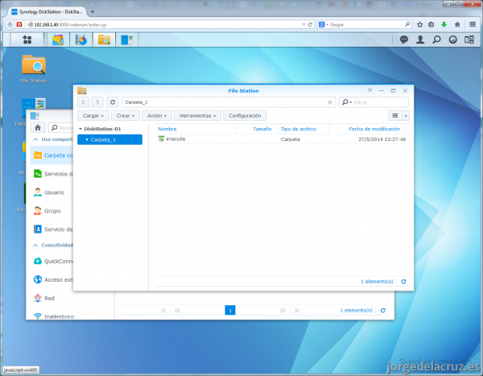483x376 pixels.
Task: Click the second taskbar app icon
Action: (81, 39)
